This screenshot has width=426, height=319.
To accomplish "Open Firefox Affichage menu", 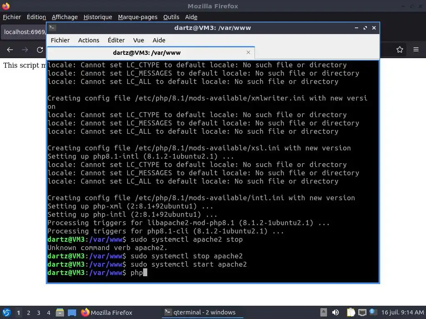I will point(64,17).
